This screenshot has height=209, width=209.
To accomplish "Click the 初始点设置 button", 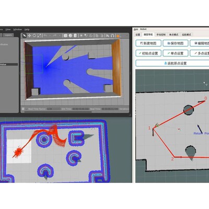I will coord(148,53).
